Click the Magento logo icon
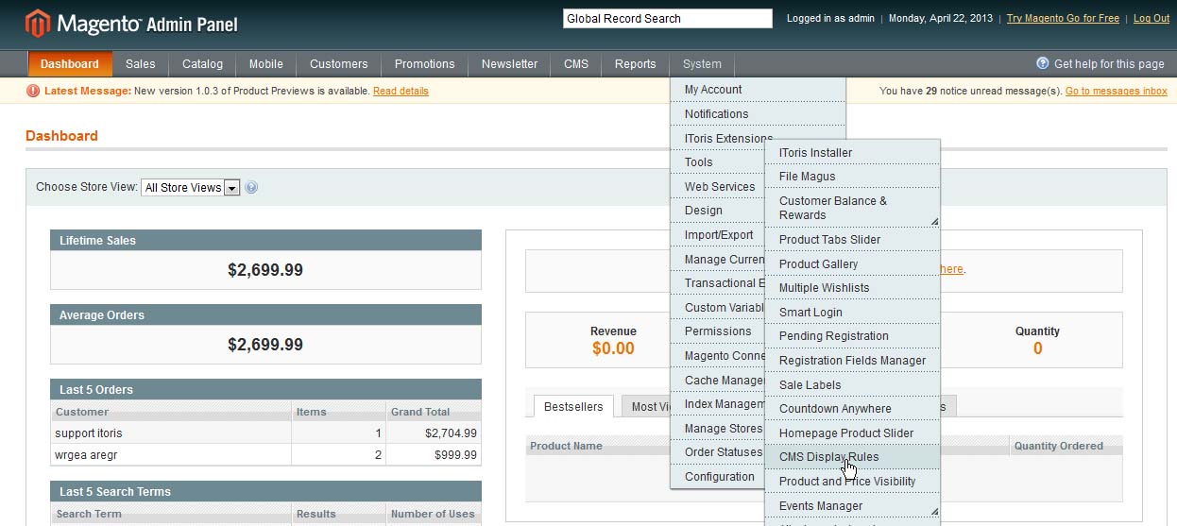1177x526 pixels. [38, 23]
